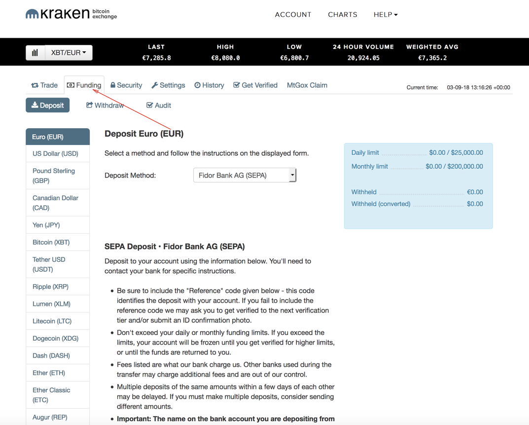Select Ether Classic (ETC) in sidebar
The width and height of the screenshot is (529, 425).
click(x=58, y=395)
